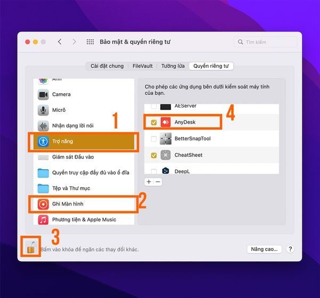Toggle the AEServer checkbox
The image size is (320, 298).
[154, 106]
